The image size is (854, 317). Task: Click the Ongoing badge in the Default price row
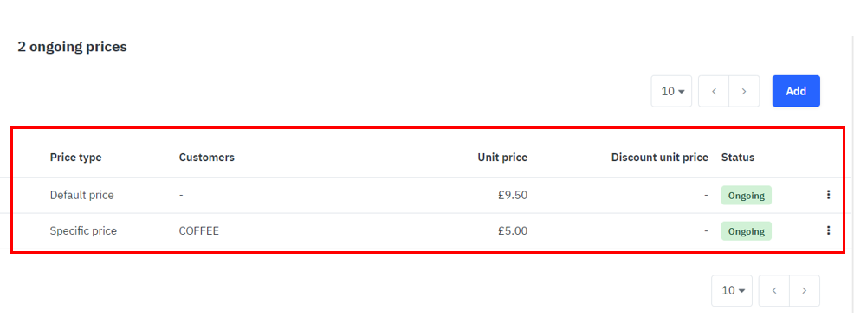(x=746, y=196)
